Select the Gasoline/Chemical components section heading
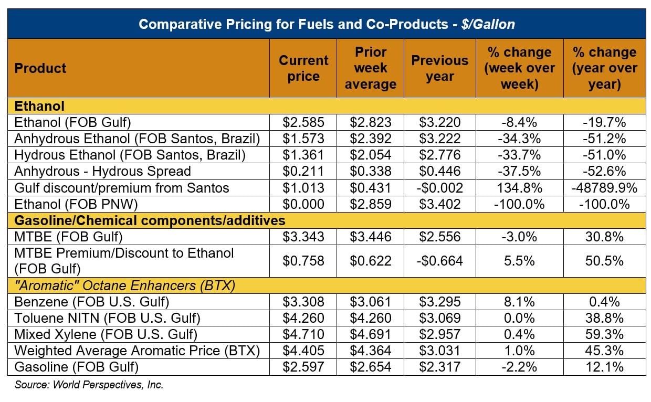 (150, 220)
